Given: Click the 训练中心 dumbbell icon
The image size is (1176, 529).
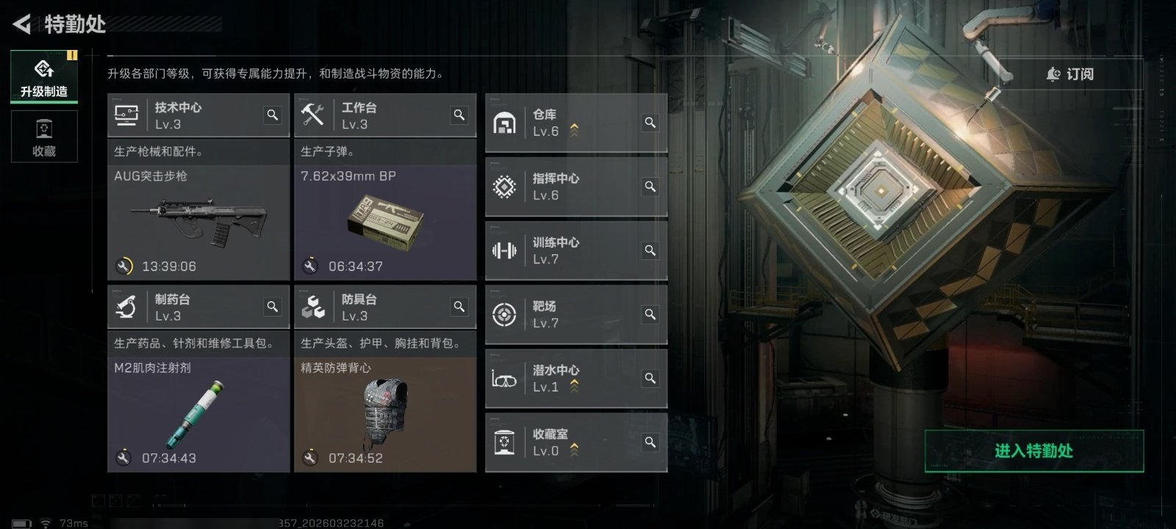Looking at the screenshot, I should point(504,251).
